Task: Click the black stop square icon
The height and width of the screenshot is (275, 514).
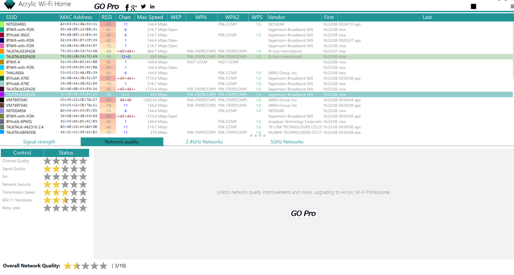Action: 473,7
